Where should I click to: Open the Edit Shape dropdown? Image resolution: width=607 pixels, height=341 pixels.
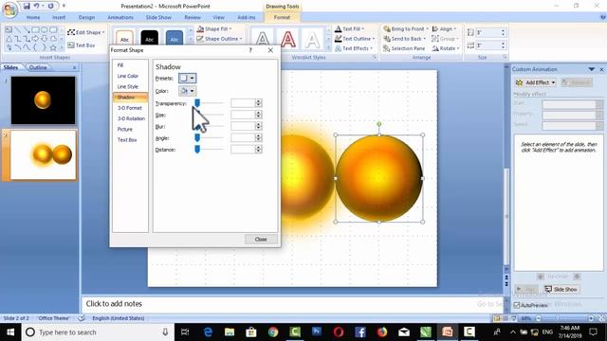point(86,32)
